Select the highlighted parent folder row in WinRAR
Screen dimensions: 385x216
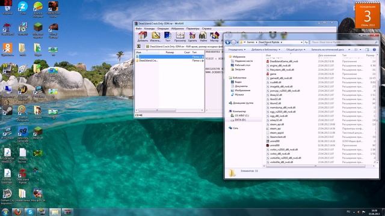170,56
